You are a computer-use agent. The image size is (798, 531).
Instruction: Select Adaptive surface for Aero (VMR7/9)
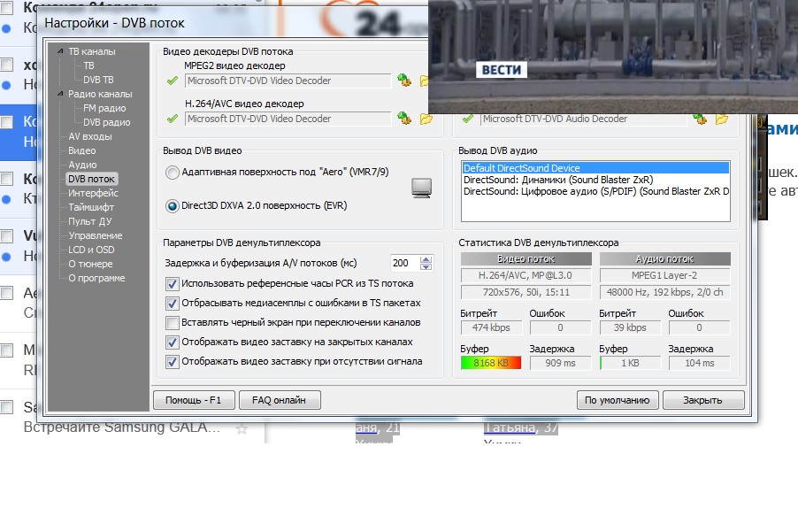coord(173,171)
